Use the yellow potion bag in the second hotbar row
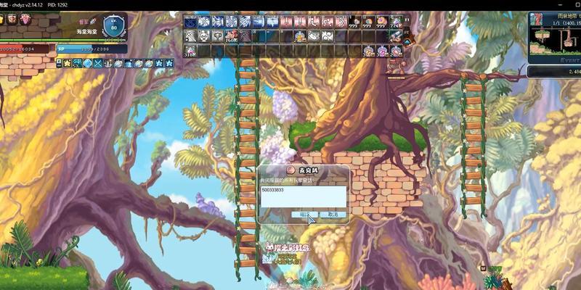The image size is (581, 290). (x=300, y=36)
